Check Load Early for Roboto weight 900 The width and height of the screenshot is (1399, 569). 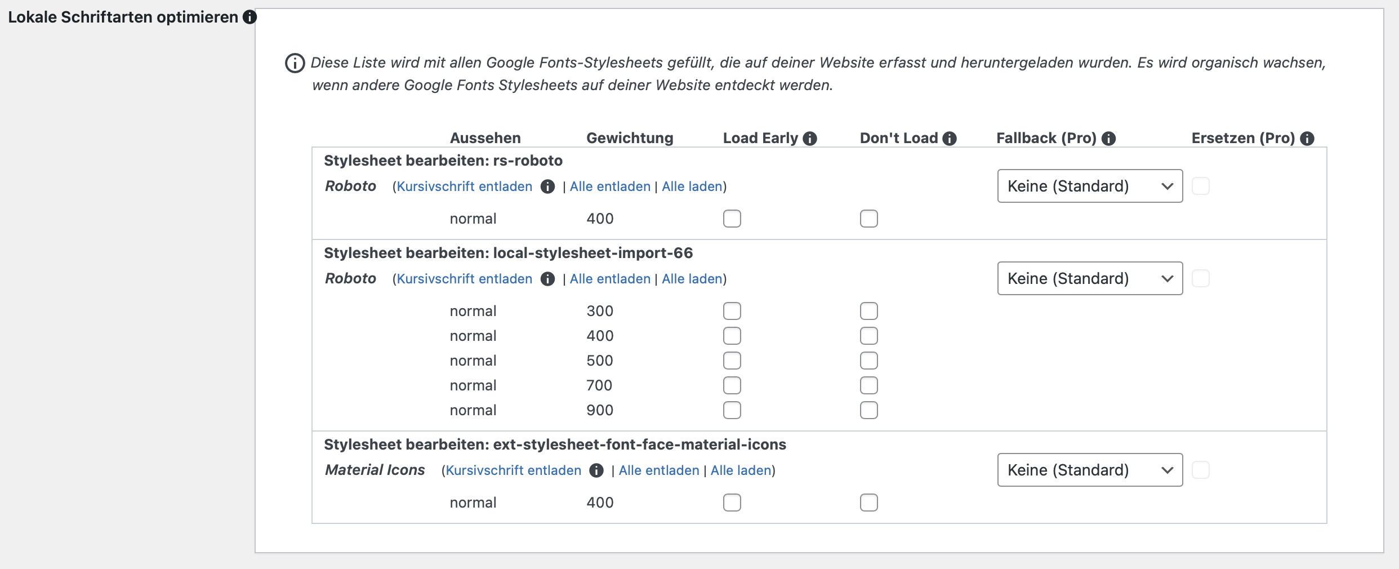click(732, 410)
